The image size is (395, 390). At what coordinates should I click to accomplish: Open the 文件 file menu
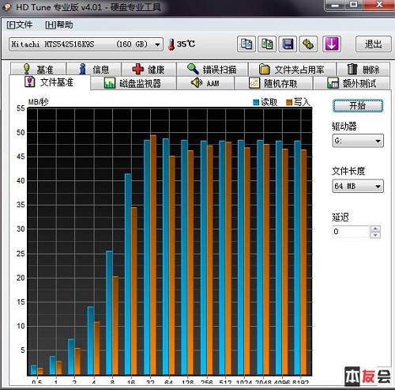coord(20,25)
